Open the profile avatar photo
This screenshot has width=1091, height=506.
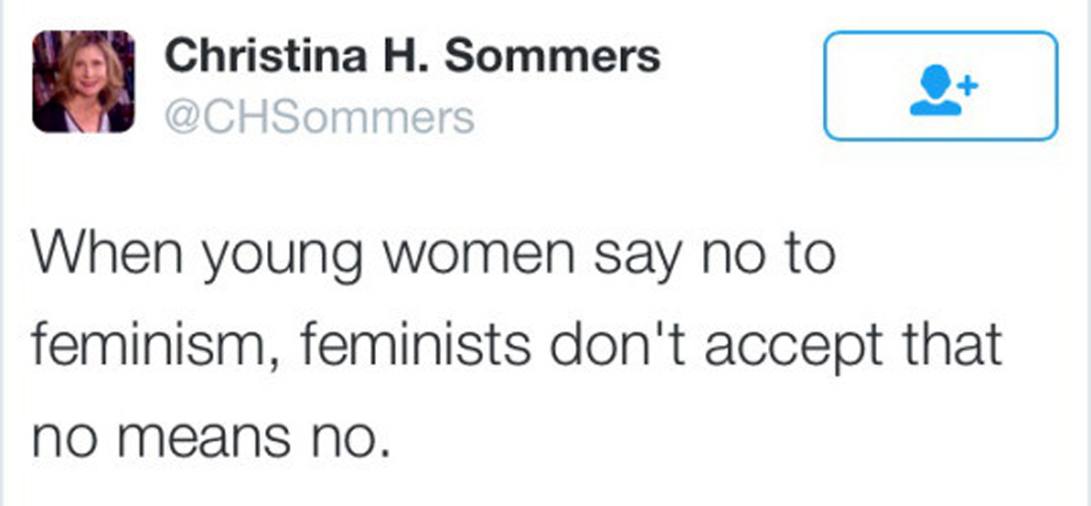coord(82,81)
